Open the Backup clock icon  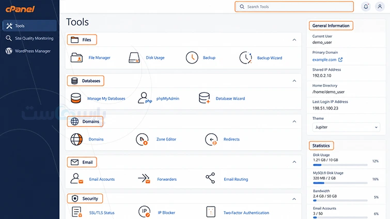click(192, 58)
